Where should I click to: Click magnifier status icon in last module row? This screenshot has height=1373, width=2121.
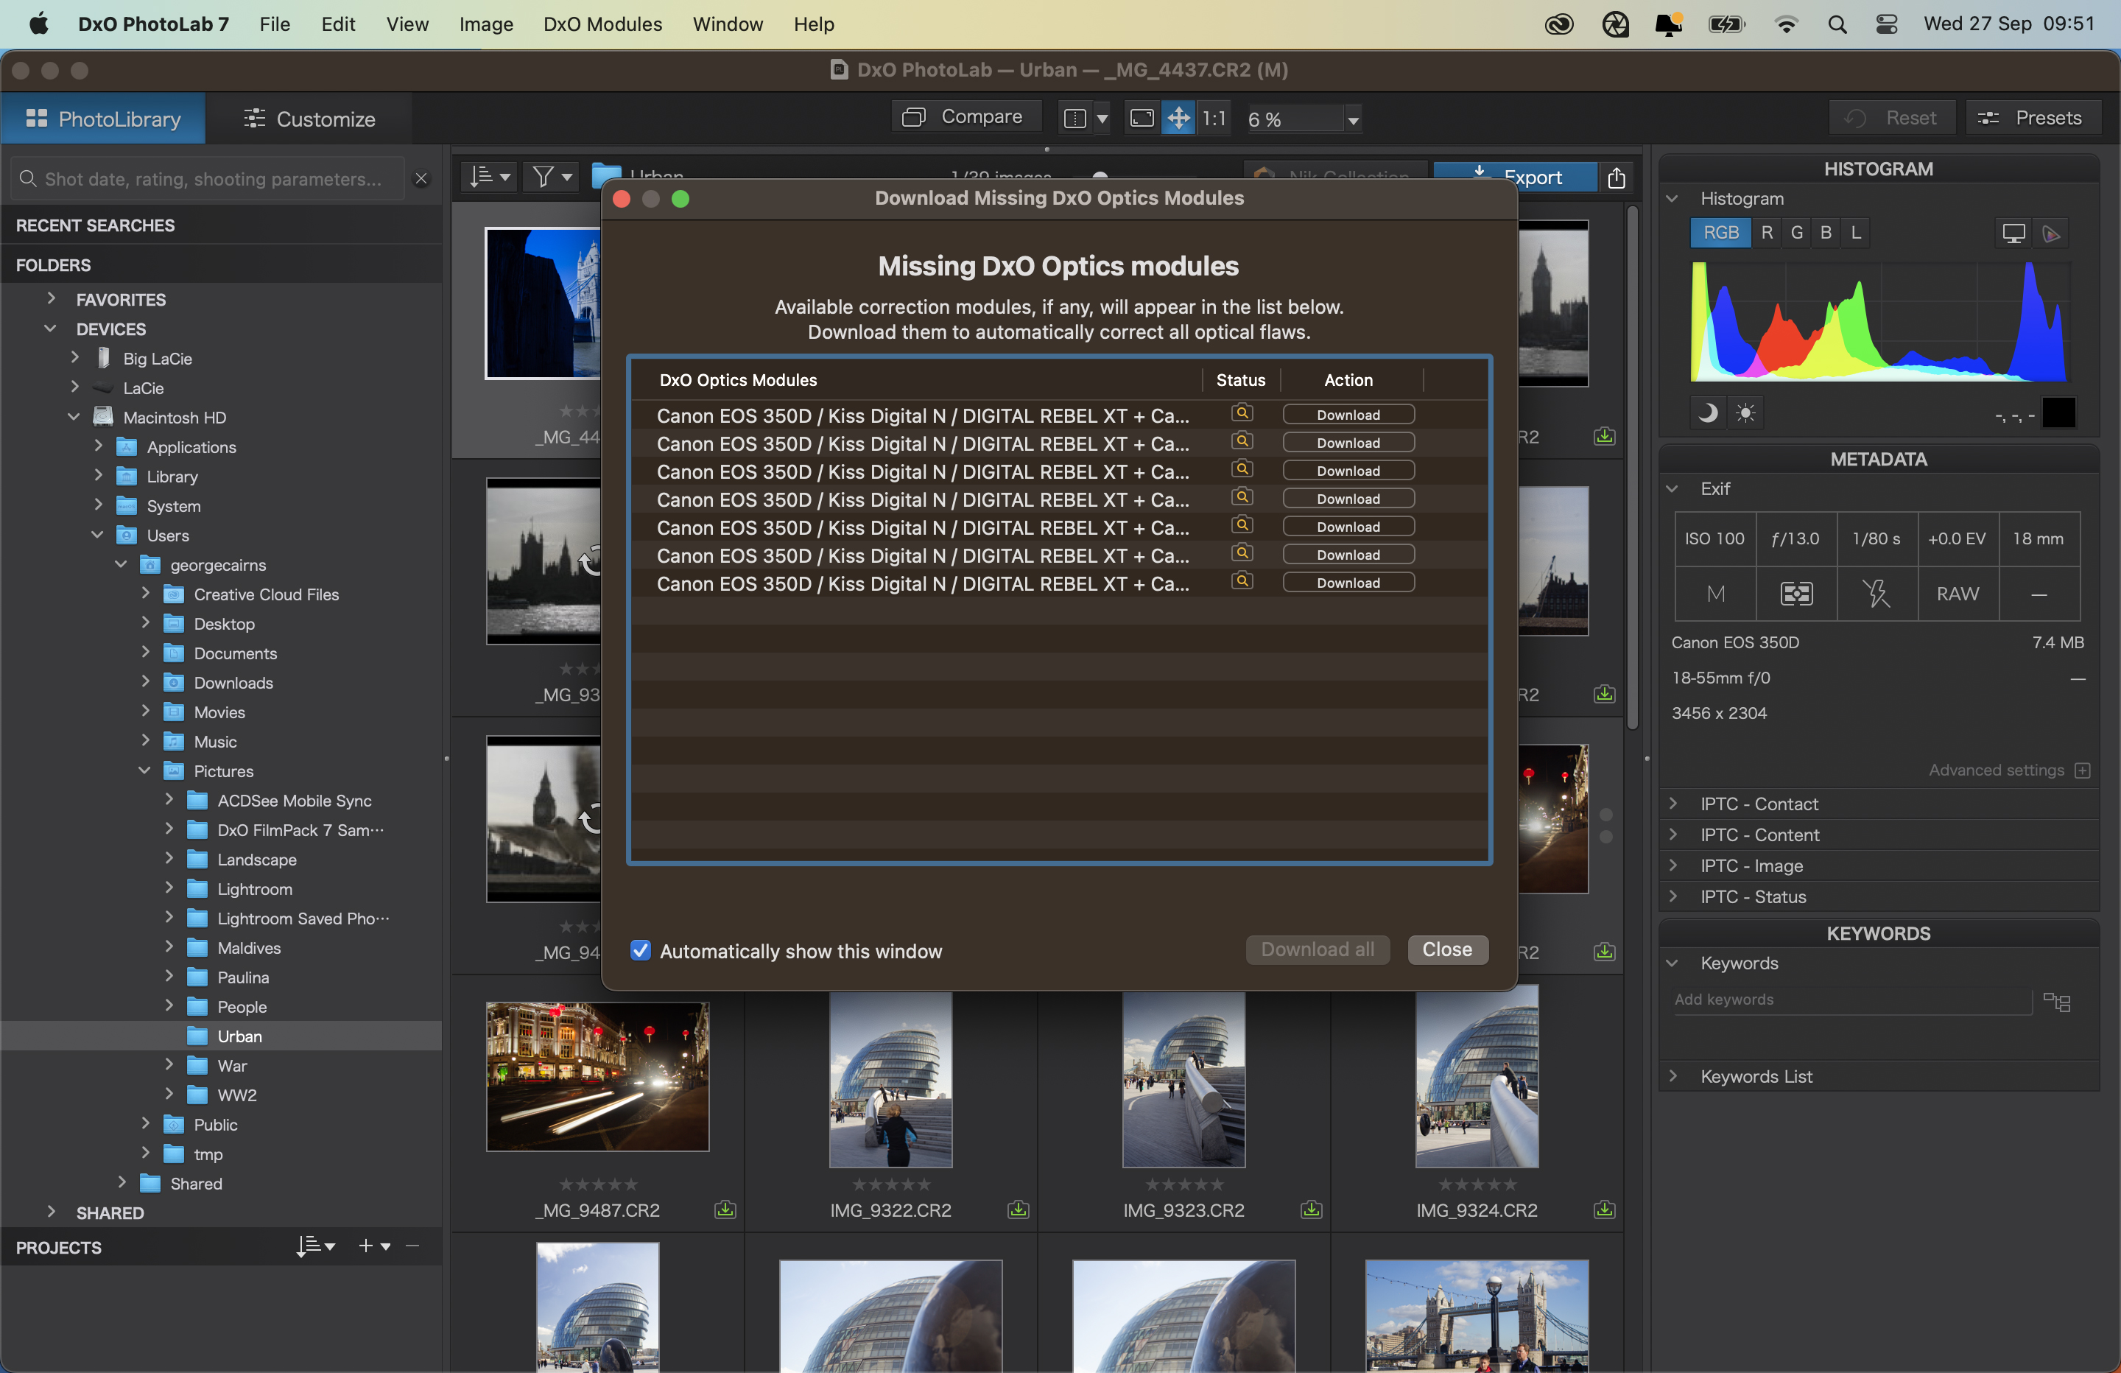pyautogui.click(x=1242, y=581)
